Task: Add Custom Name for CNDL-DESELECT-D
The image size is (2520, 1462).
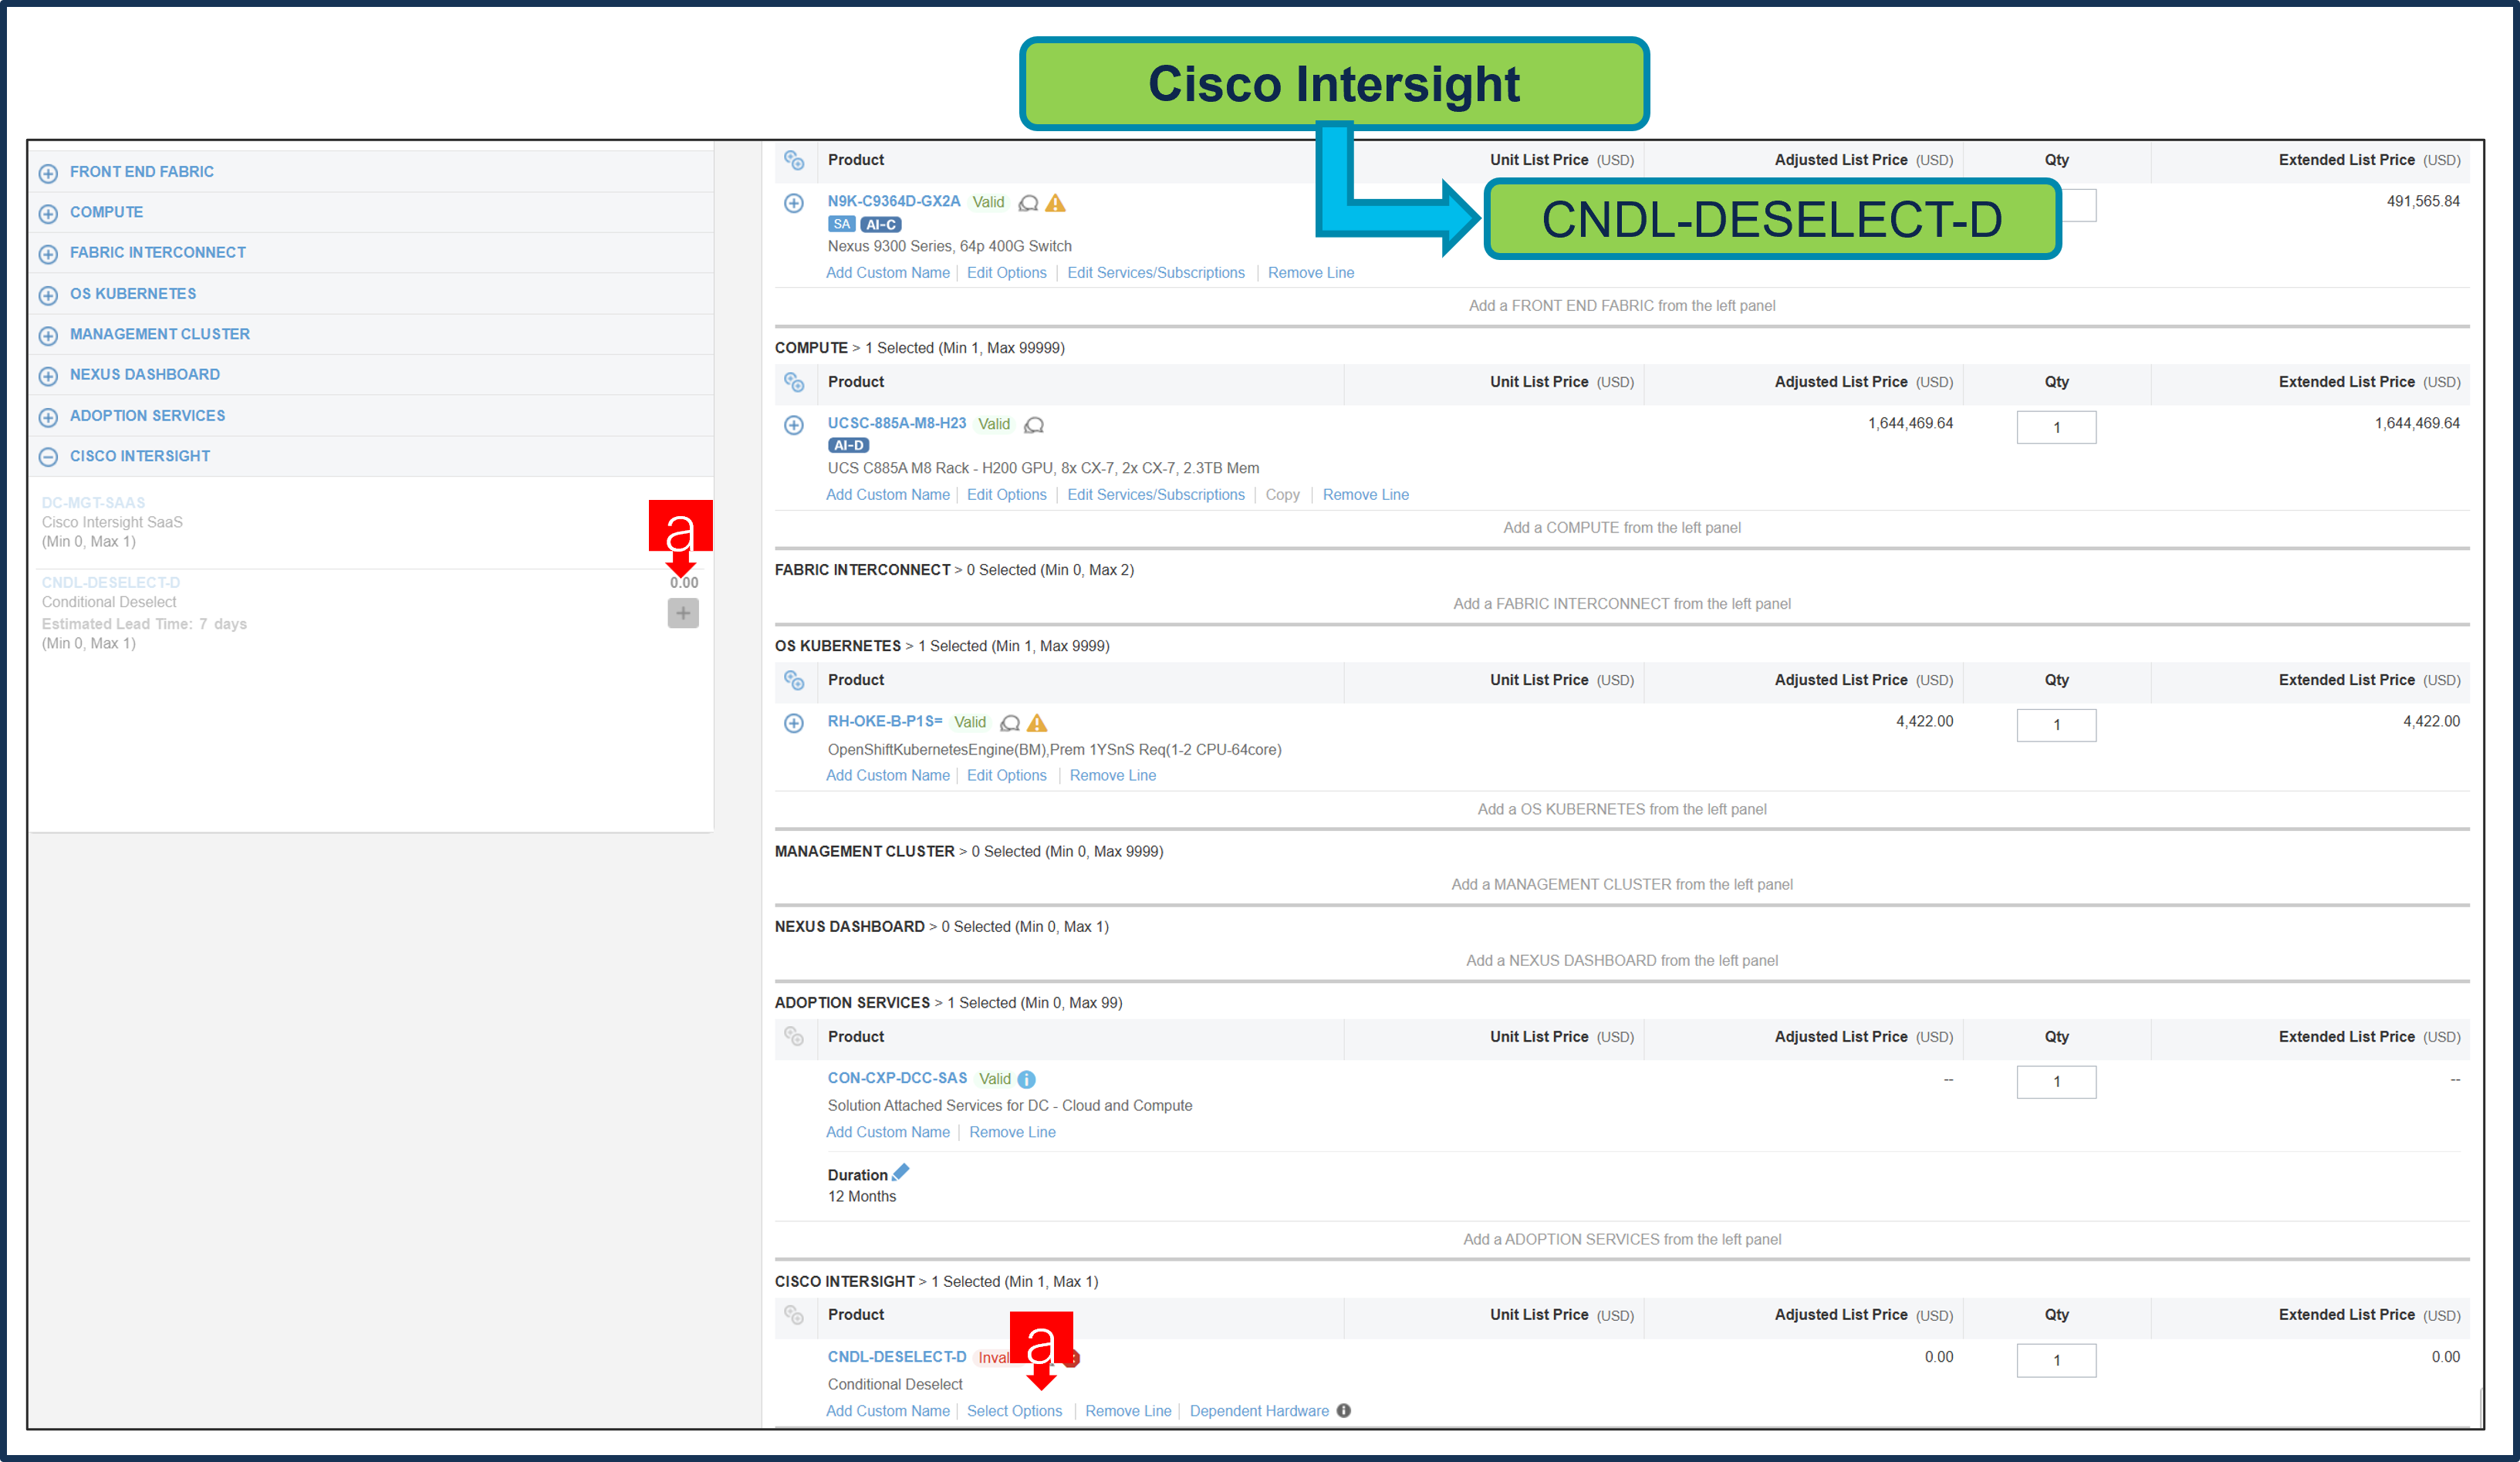Action: tap(888, 1411)
